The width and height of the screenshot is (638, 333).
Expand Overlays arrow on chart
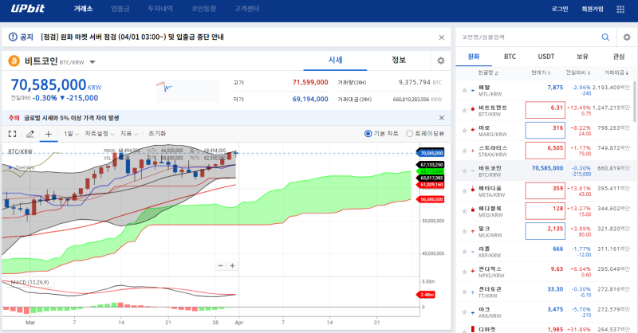click(10, 167)
